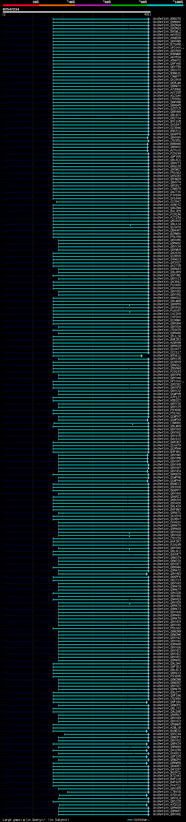The width and height of the screenshot is (186, 822).
Task: Select hit label UniRef100_A7P1Z7
Action: coord(167,397)
